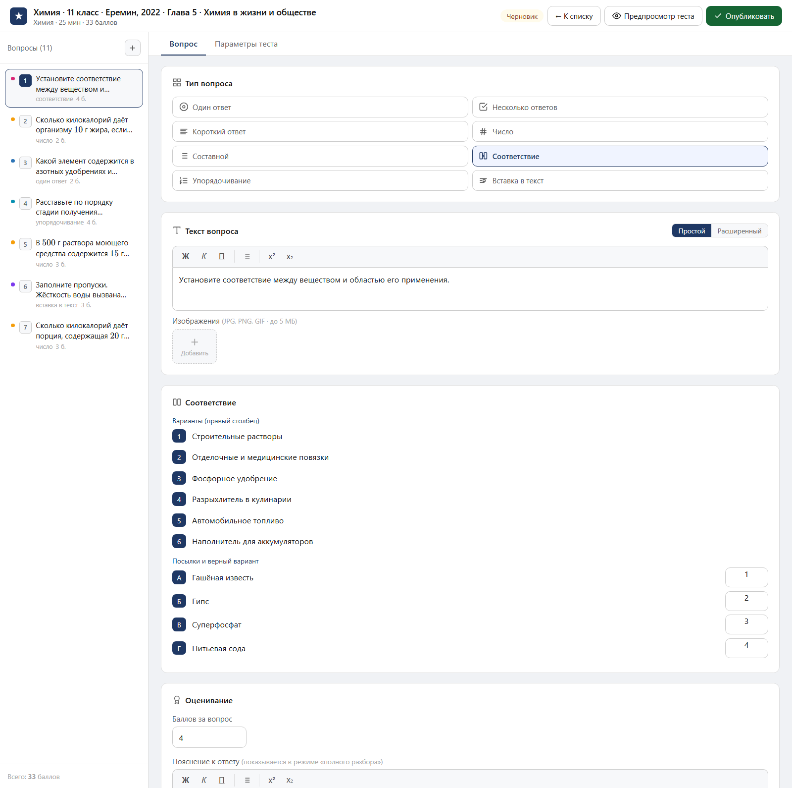This screenshot has height=788, width=792.
Task: Add an image via the Добавить tile
Action: tap(195, 346)
